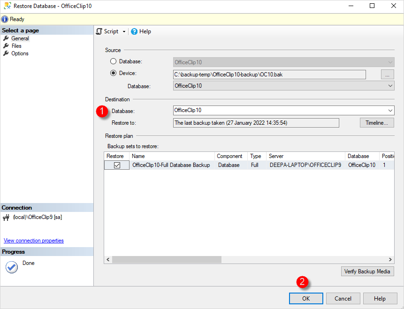Screen dimensions: 404x309
Task: Click the General page wrench icon
Action: point(6,38)
